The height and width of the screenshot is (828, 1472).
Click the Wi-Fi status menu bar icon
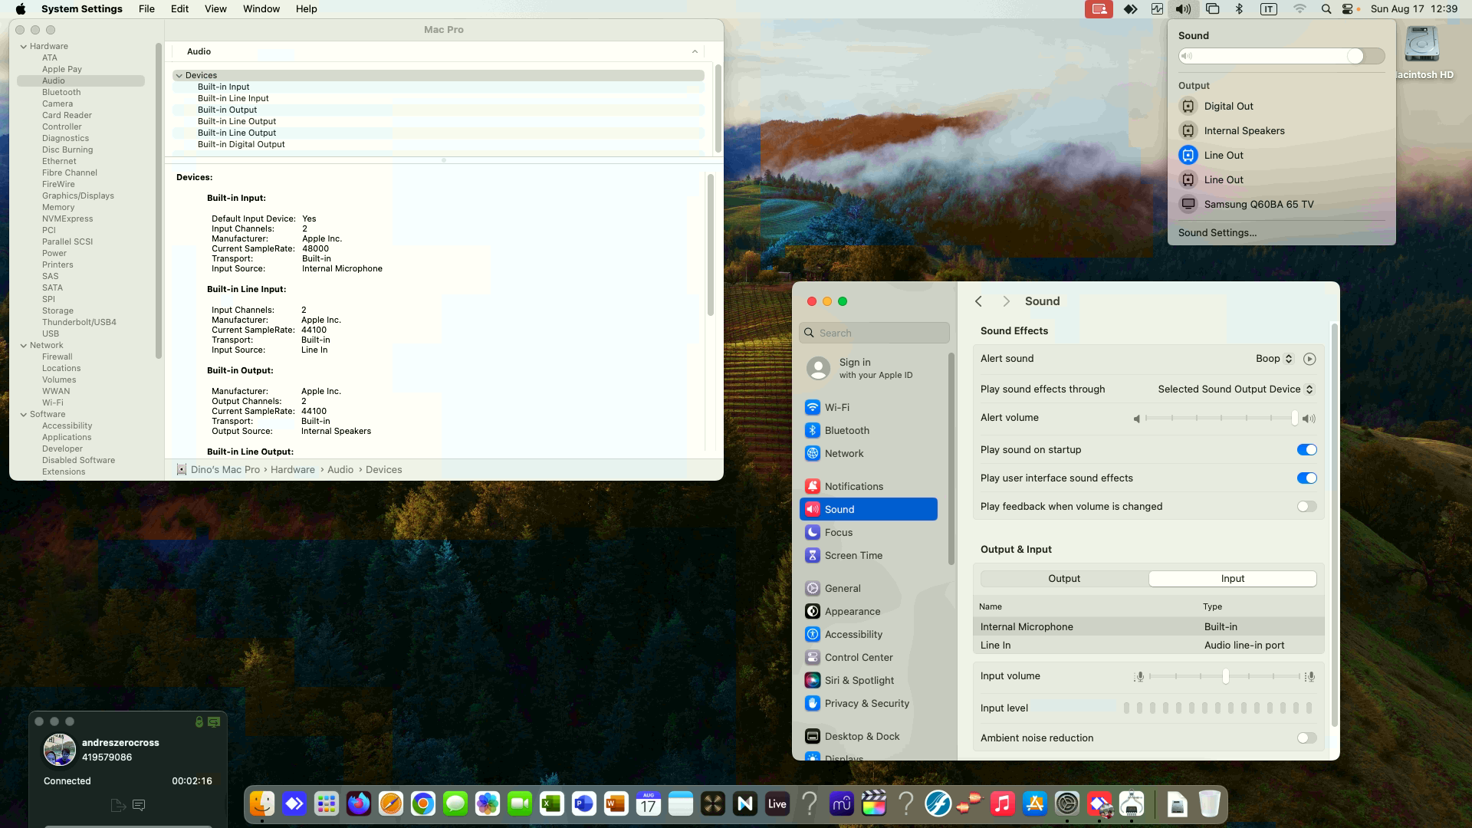[1299, 9]
